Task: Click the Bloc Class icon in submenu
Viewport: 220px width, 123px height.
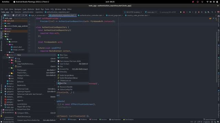Action: [58, 55]
